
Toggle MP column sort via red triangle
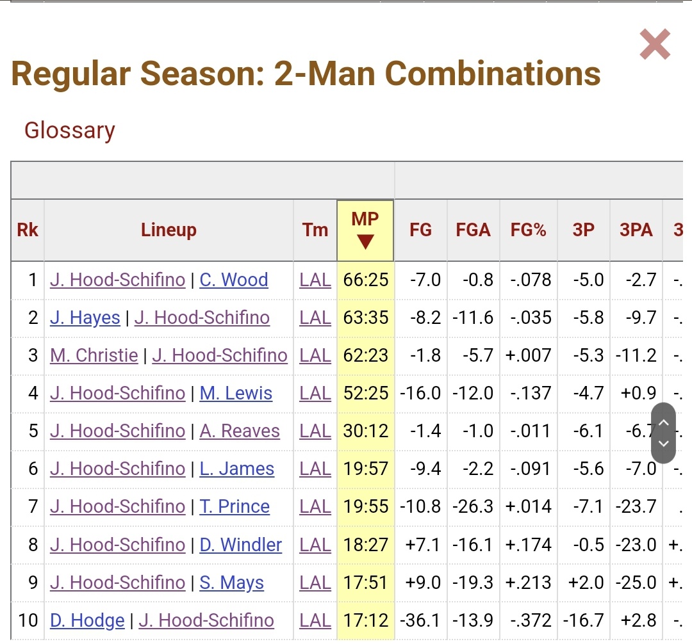tap(365, 242)
